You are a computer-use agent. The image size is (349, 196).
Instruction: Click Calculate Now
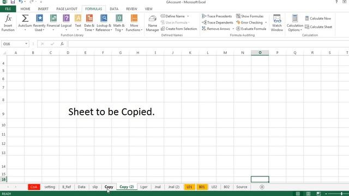coord(318,19)
